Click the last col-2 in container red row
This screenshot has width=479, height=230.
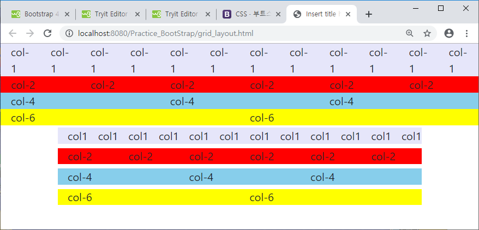pyautogui.click(x=384, y=157)
